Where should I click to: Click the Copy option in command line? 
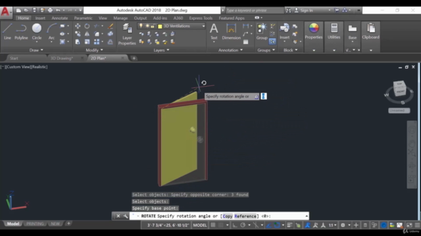click(228, 216)
